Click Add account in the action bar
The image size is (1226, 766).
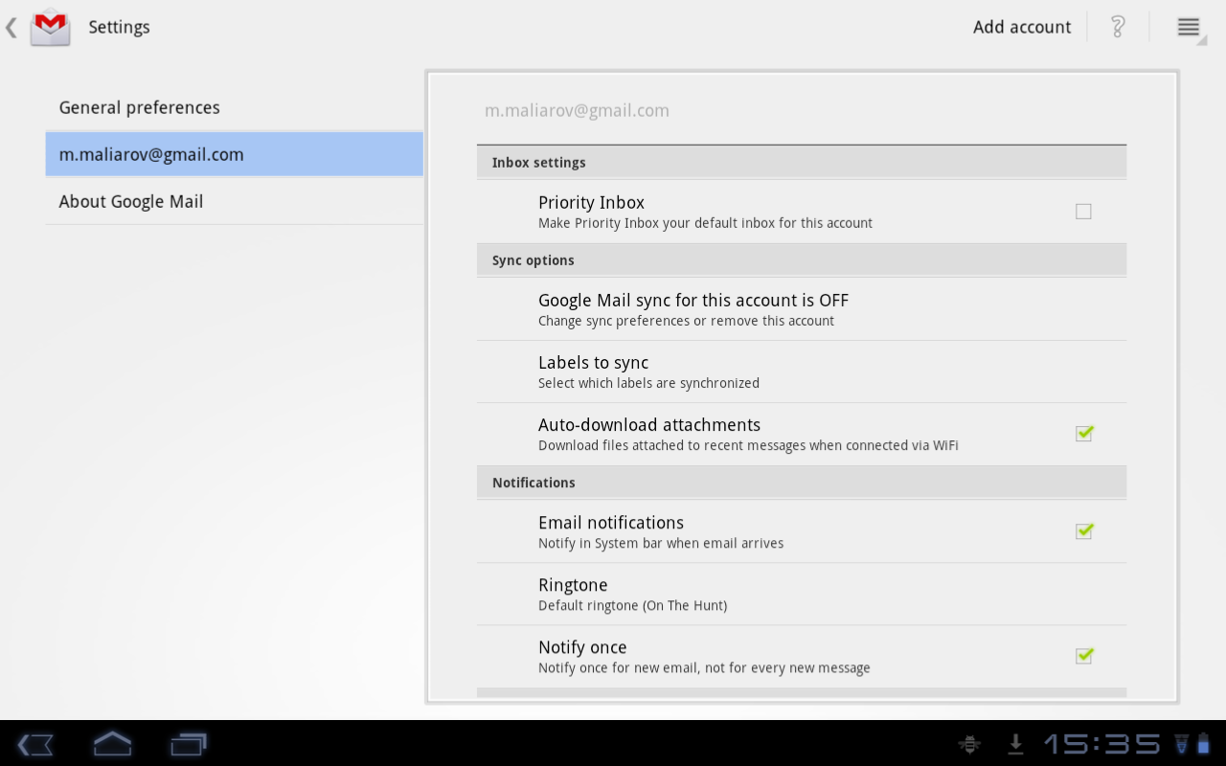[1021, 27]
